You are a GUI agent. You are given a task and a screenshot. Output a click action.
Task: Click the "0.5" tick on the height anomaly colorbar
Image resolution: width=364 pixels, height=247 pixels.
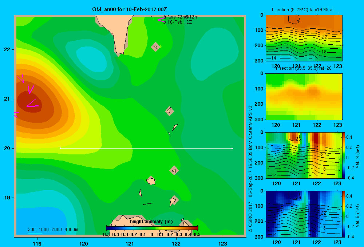197,235
